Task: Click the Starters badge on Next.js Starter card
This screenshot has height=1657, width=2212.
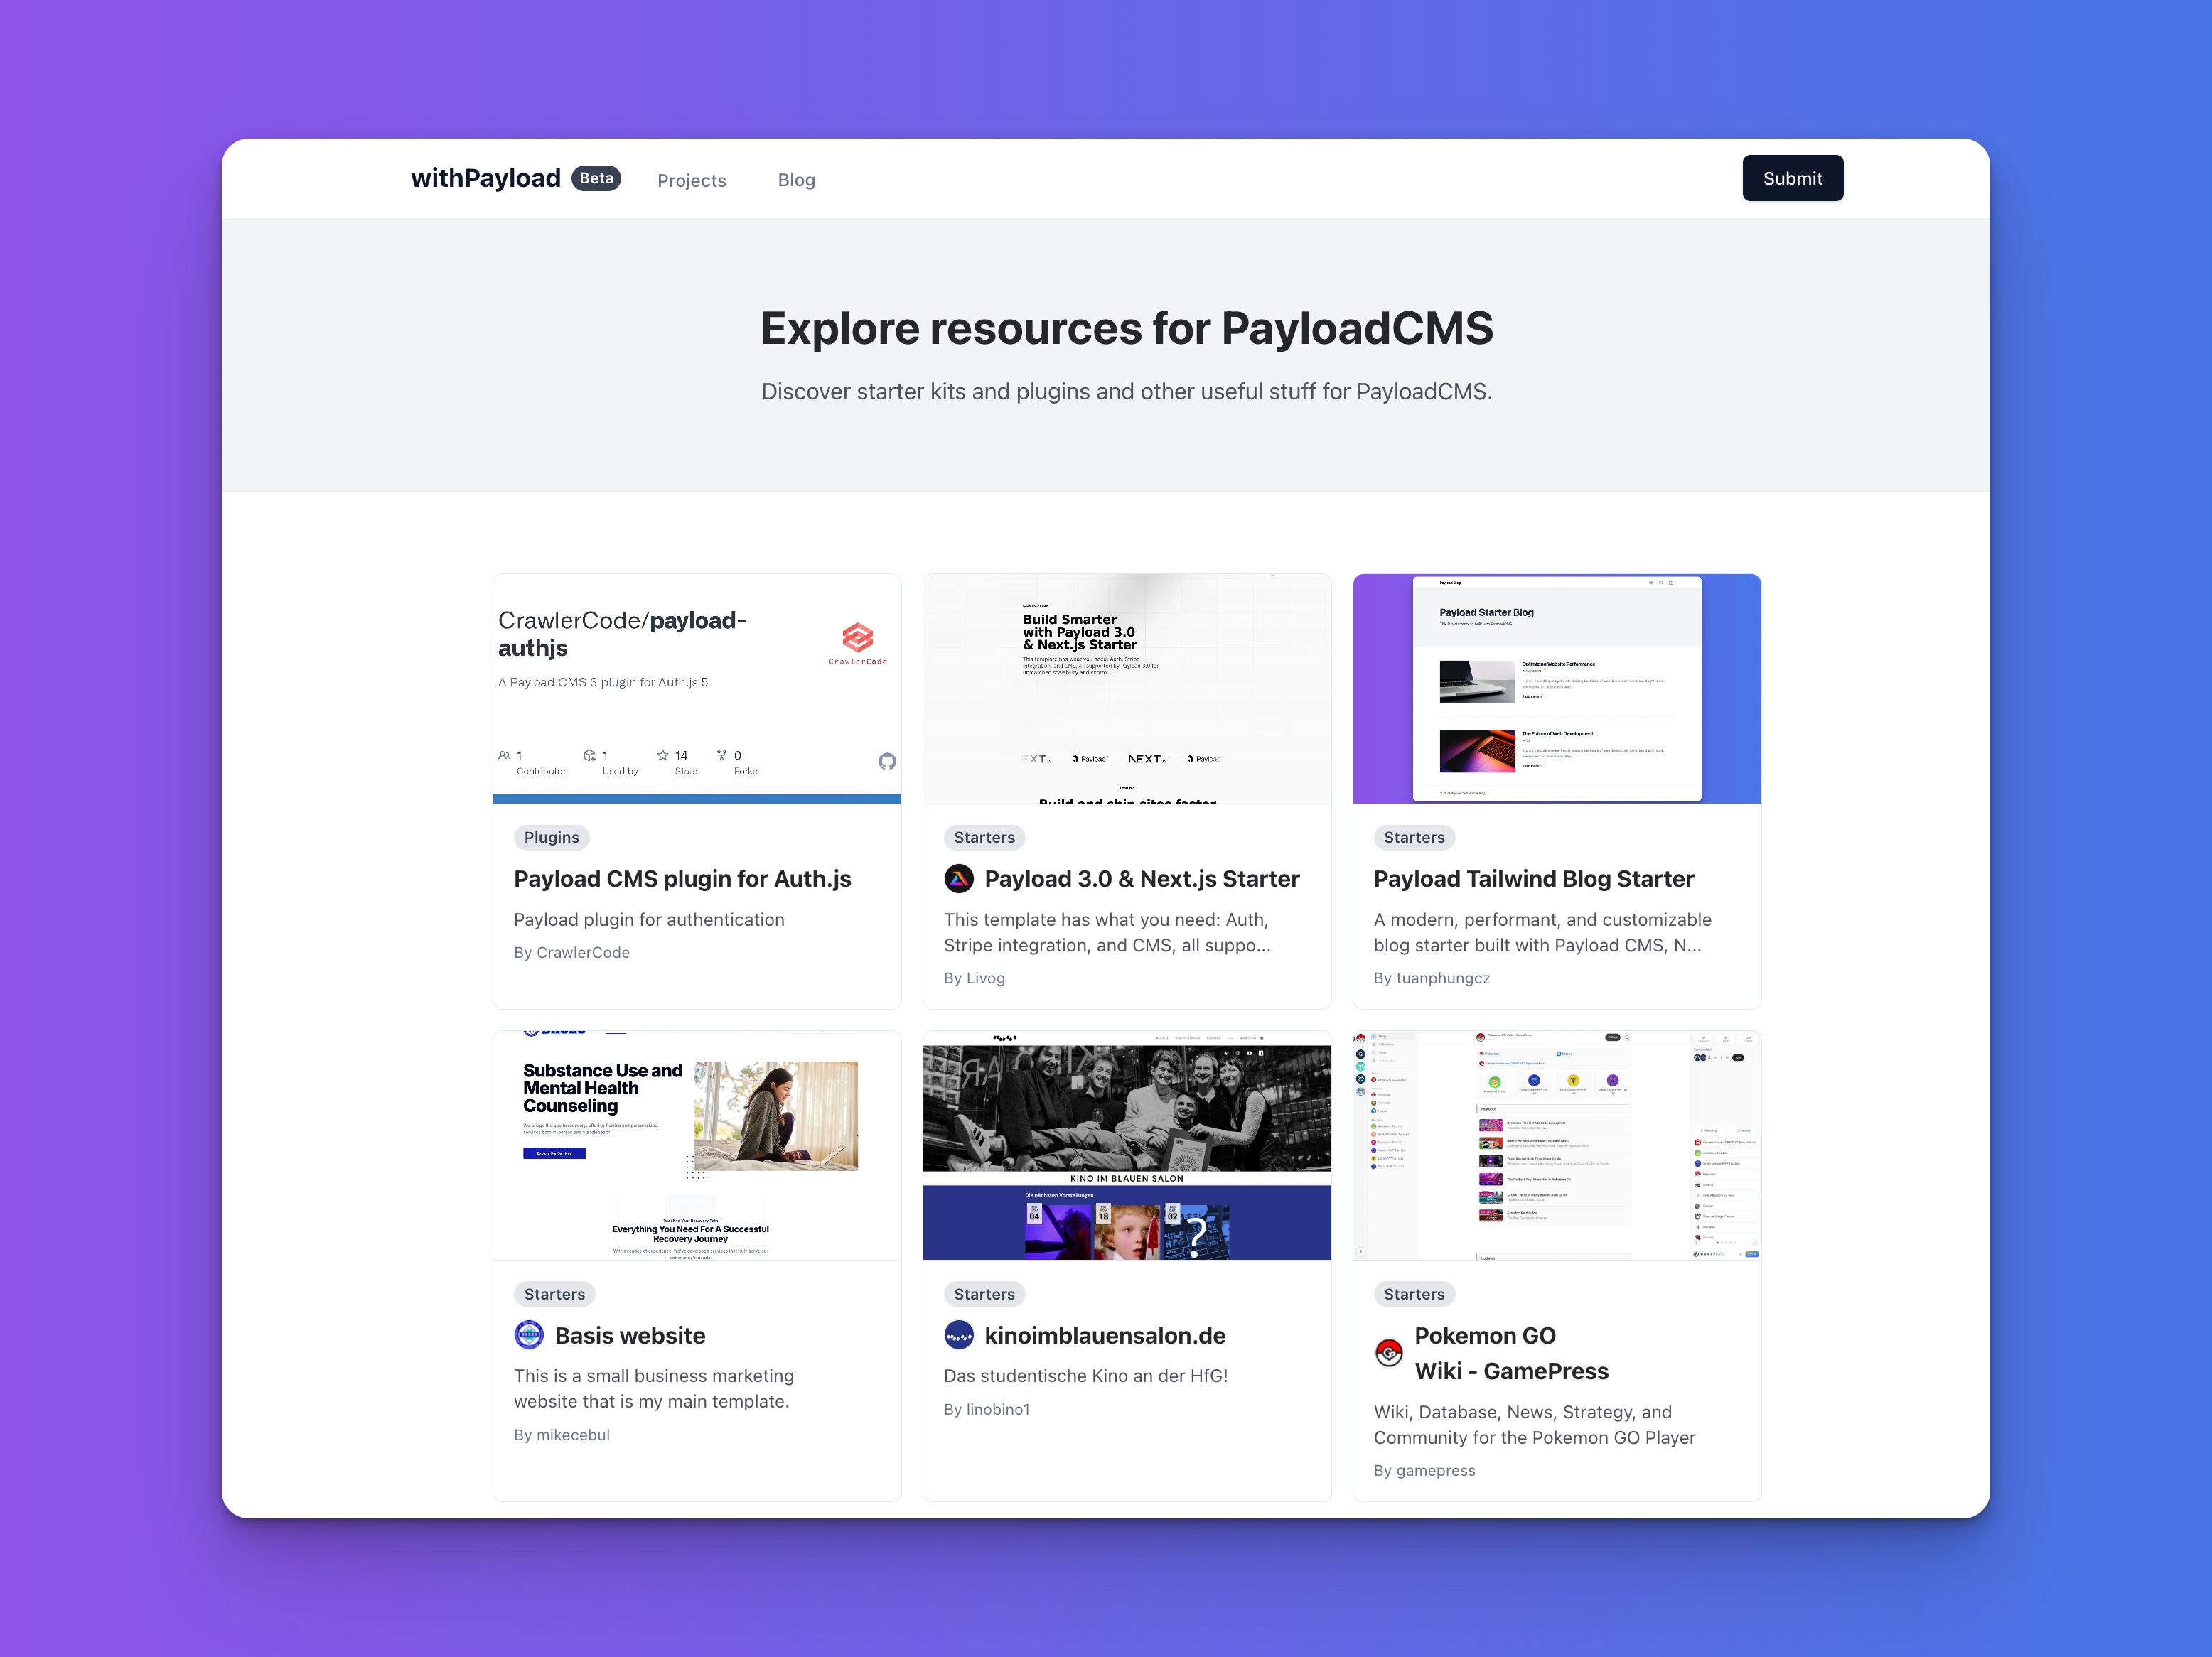Action: 985,837
